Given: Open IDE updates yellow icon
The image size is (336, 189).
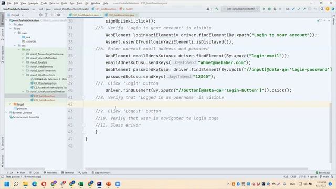Looking at the screenshot, I should point(328,9).
